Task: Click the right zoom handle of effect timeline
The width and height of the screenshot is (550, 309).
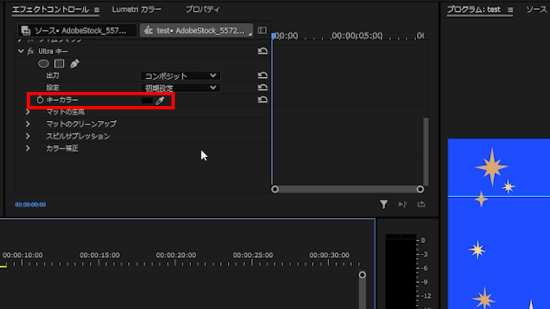Action: coord(420,189)
